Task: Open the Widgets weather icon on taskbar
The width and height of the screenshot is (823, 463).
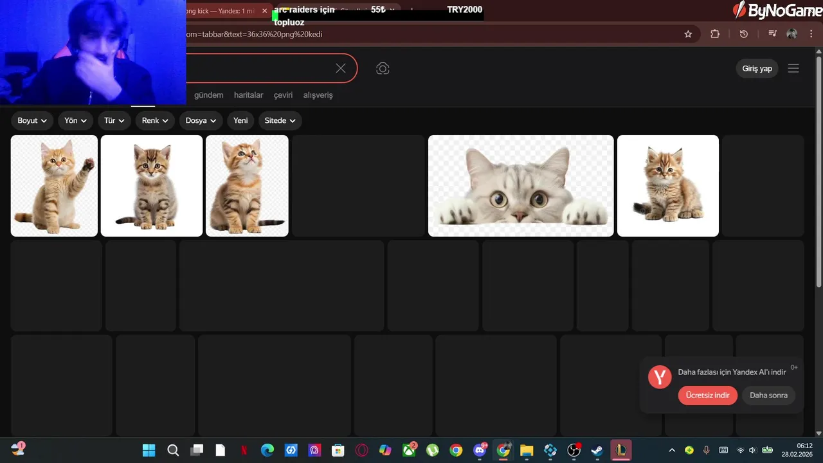Action: point(18,449)
